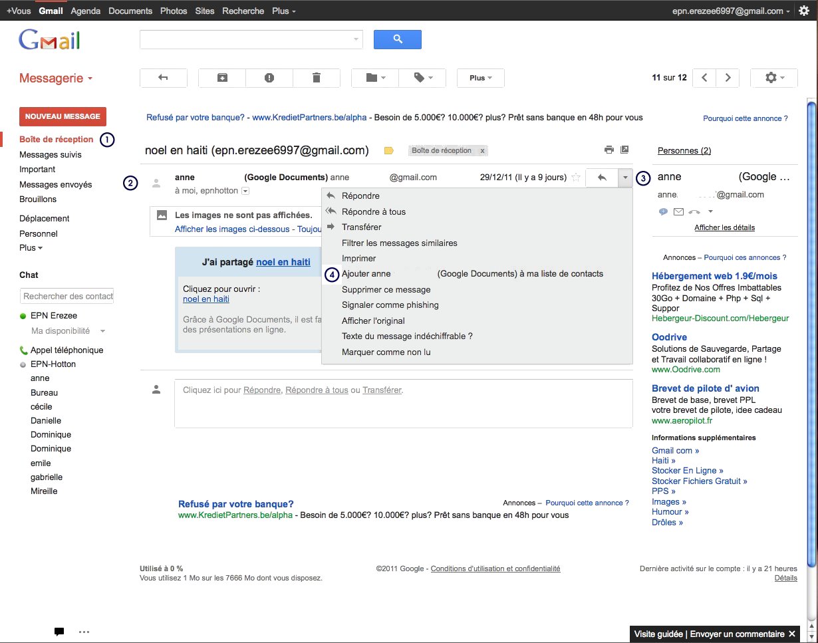Image resolution: width=818 pixels, height=643 pixels.
Task: Open the Labels tag menu
Action: click(x=422, y=78)
